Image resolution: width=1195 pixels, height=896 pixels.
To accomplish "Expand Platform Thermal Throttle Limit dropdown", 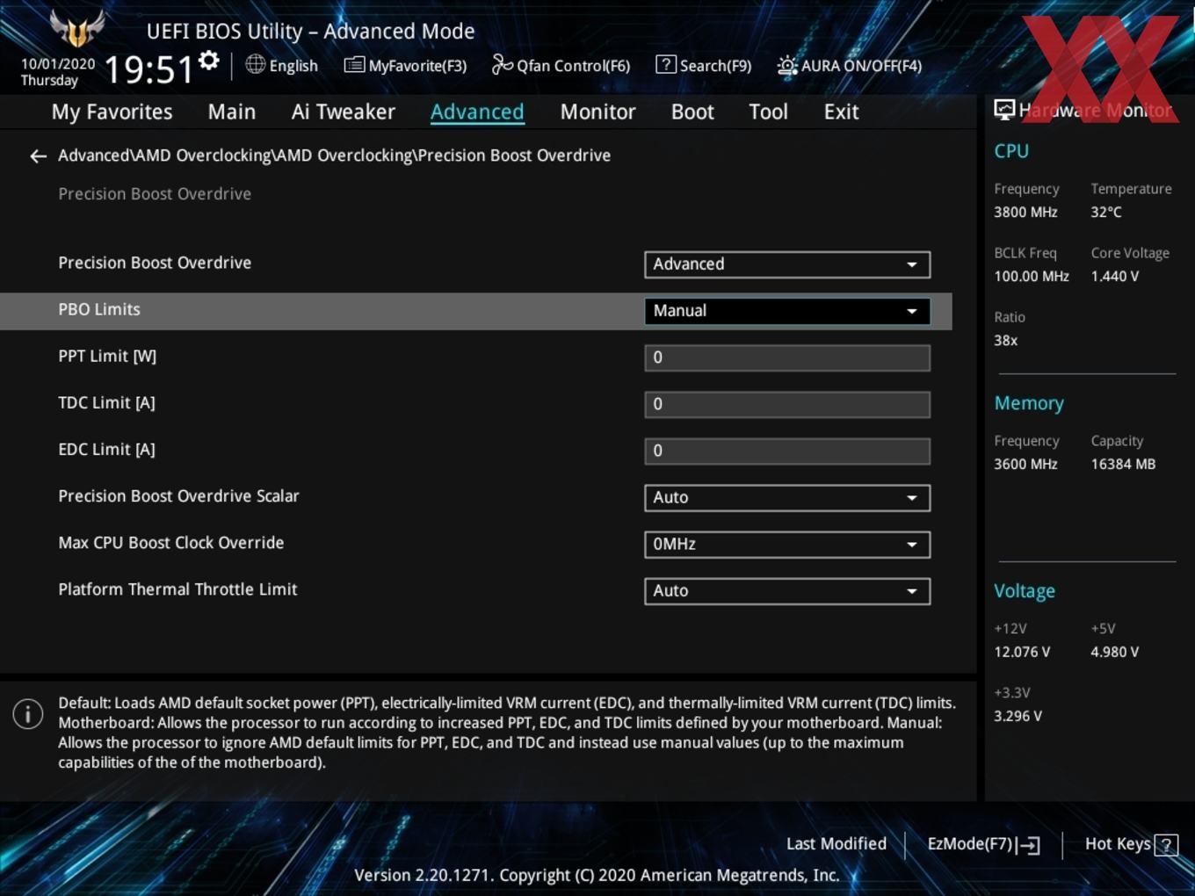I will point(787,591).
